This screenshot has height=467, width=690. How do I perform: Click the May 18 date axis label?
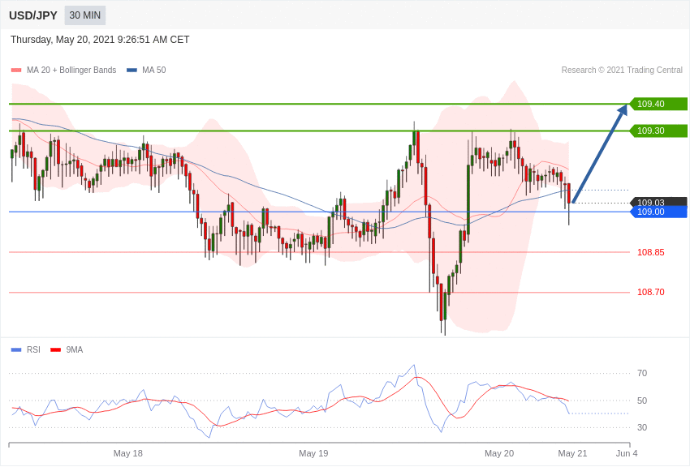tap(128, 453)
